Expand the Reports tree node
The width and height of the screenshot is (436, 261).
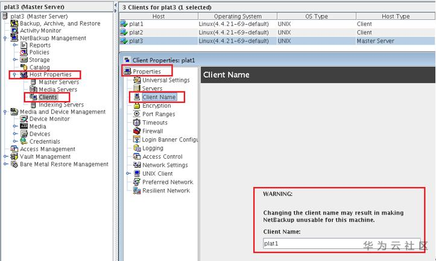coord(15,45)
